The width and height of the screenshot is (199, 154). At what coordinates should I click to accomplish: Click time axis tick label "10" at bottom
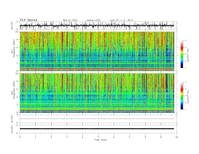(x=177, y=137)
